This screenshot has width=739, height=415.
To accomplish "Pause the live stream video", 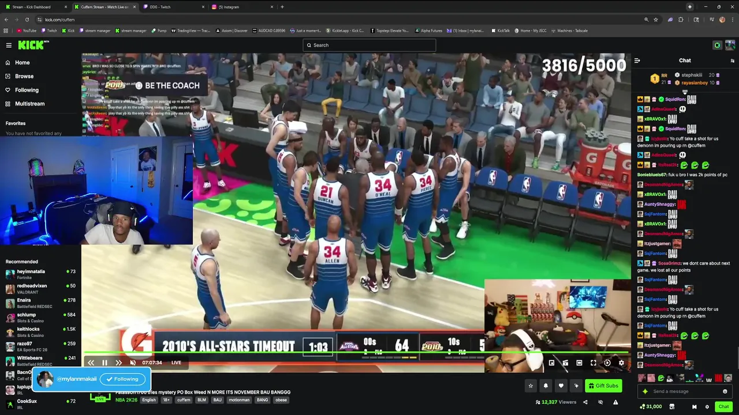I will pyautogui.click(x=104, y=363).
